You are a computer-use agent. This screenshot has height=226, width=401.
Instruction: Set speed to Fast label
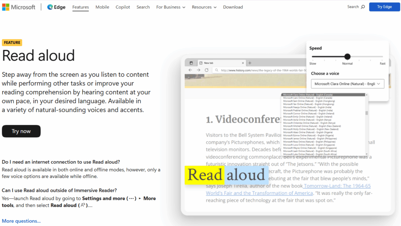click(x=383, y=64)
